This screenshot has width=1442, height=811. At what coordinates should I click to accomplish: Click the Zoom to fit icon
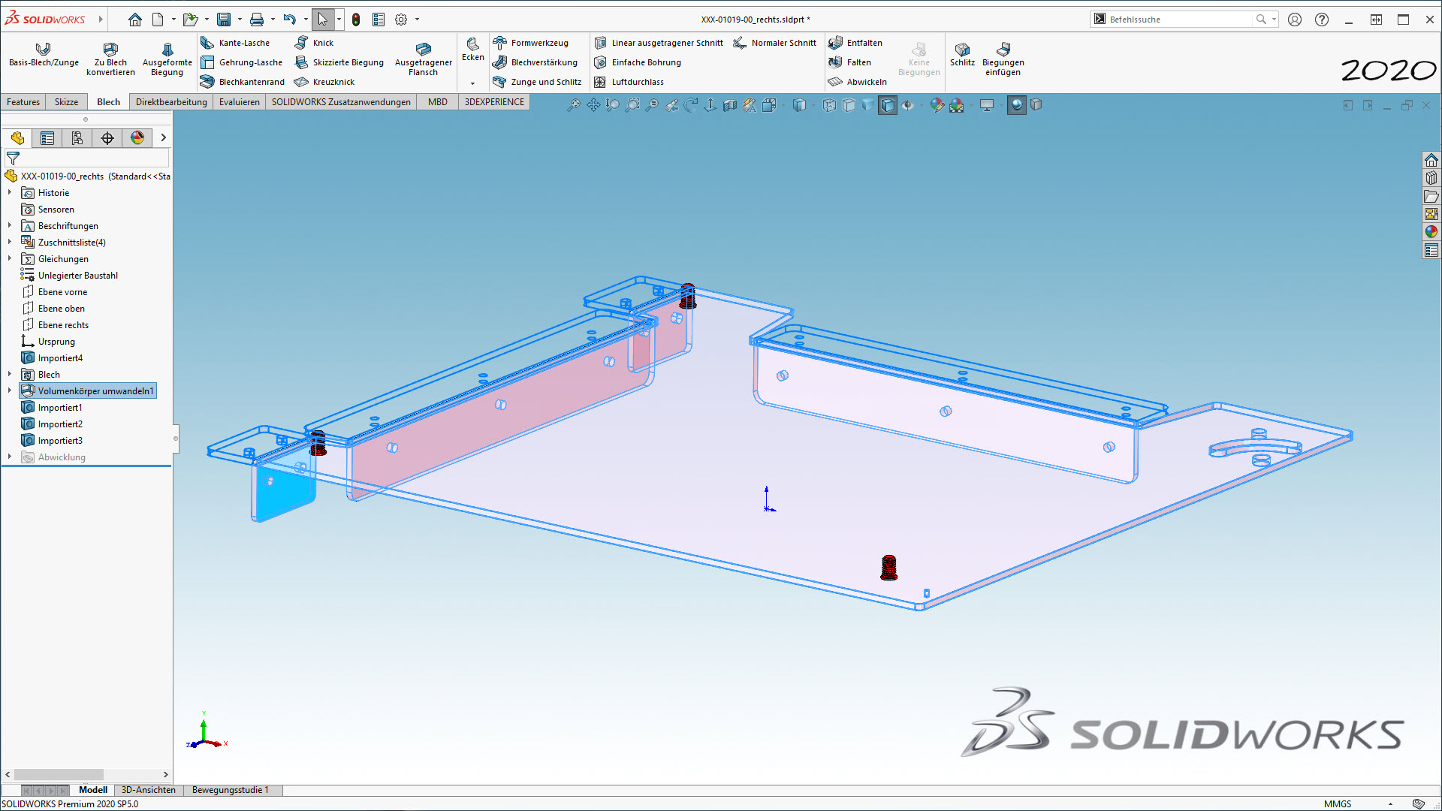point(574,105)
